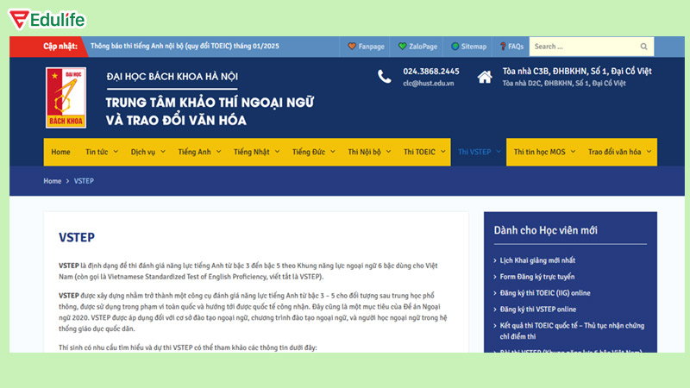Expand the Thi Nội bộ dropdown arrow

pyautogui.click(x=389, y=152)
